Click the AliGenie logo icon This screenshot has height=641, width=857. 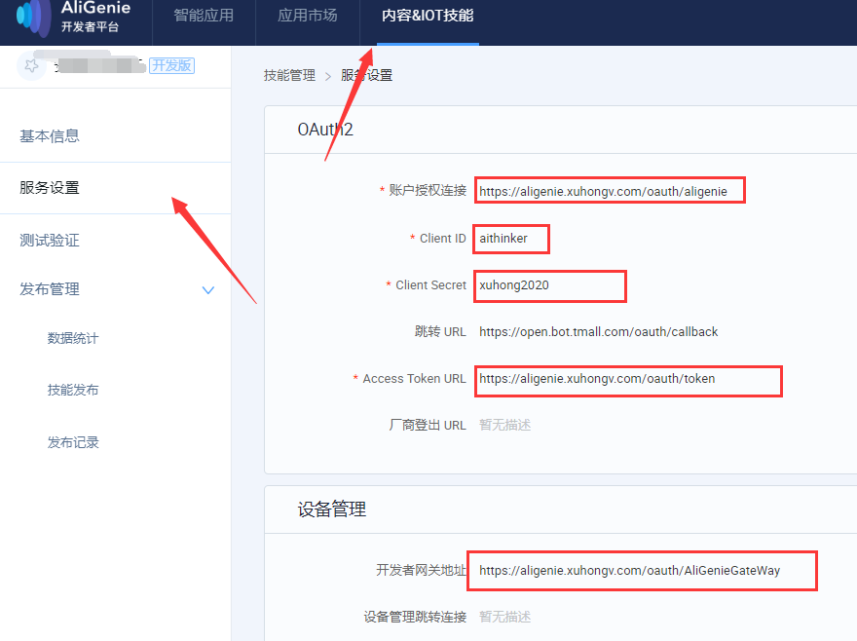click(x=34, y=17)
